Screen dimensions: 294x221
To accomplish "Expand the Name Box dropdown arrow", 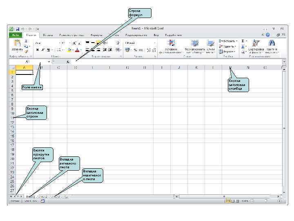I will coord(49,62).
